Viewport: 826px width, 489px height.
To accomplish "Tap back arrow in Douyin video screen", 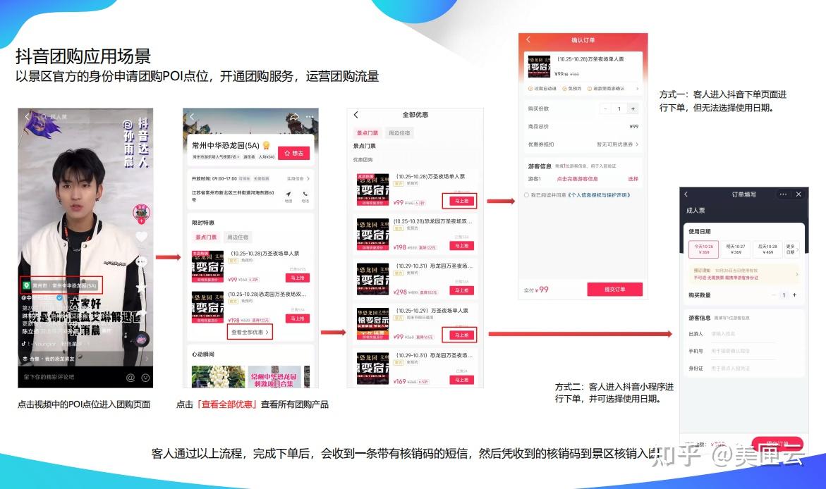I will (x=27, y=116).
